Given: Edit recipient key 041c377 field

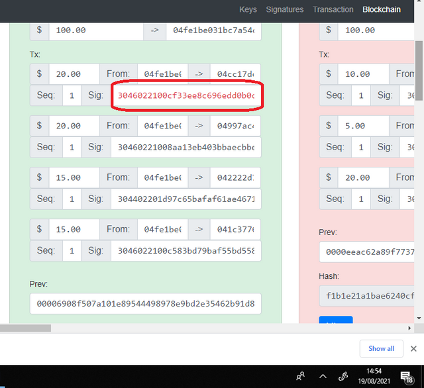Looking at the screenshot, I should (236, 229).
